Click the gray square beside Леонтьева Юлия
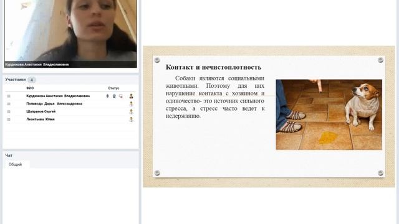Viewport: 399px width, 224px height. 9,119
